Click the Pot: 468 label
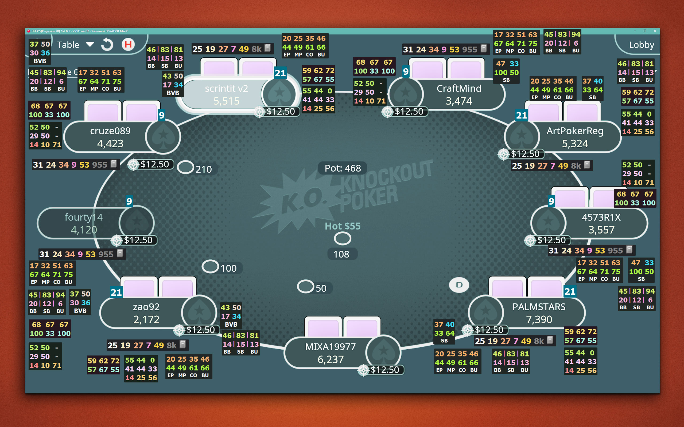 point(343,168)
